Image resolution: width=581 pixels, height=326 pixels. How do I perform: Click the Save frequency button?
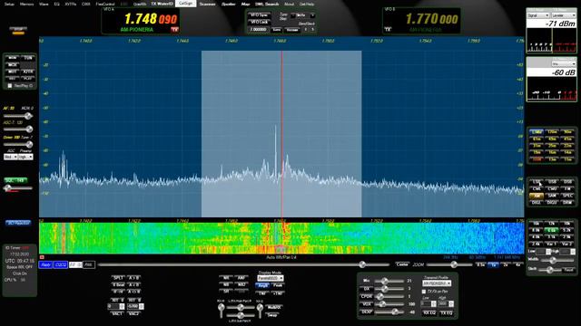[276, 30]
